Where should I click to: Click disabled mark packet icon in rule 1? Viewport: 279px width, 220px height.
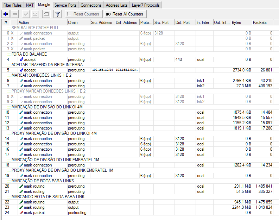click(21, 38)
